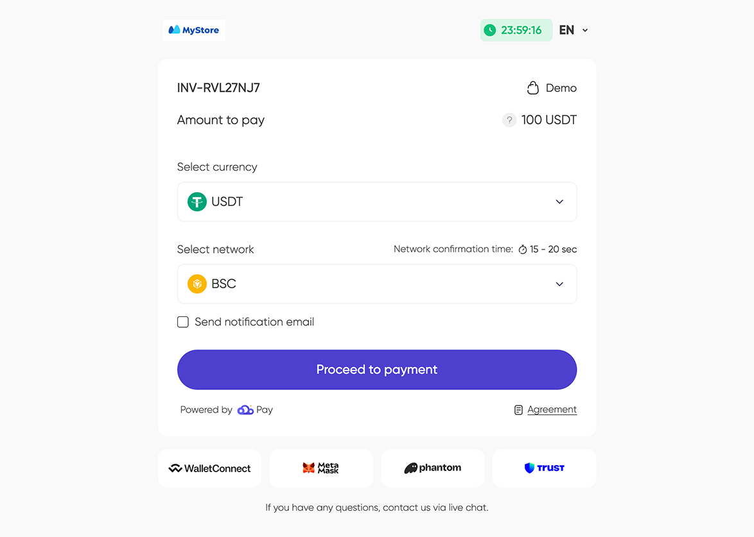The width and height of the screenshot is (754, 537).
Task: Select the Phantom wallet option
Action: point(433,468)
